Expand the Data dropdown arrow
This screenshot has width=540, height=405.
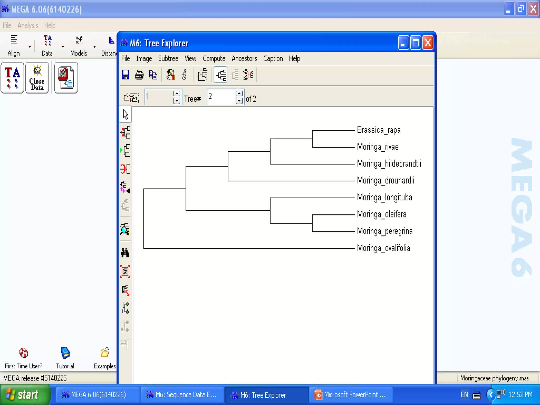(x=63, y=47)
